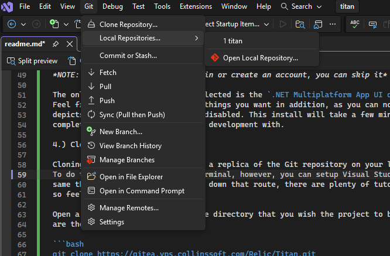The height and width of the screenshot is (256, 390).
Task: Click the spell checker ABC icon
Action: point(355,25)
